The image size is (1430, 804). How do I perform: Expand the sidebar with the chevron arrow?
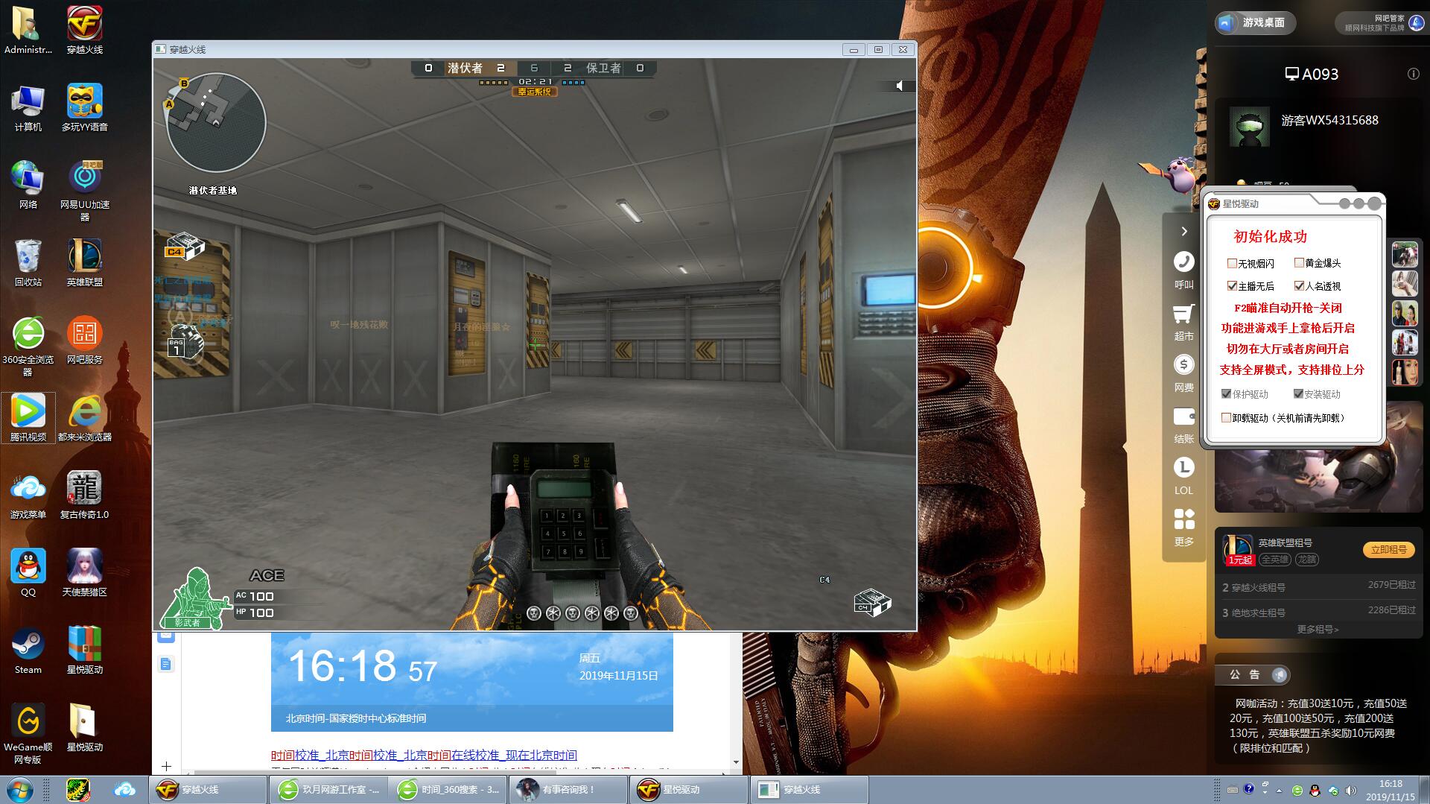point(1184,232)
